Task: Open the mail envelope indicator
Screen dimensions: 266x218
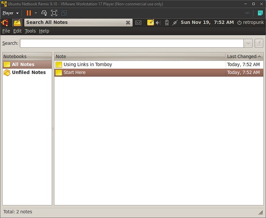Action: click(138, 23)
